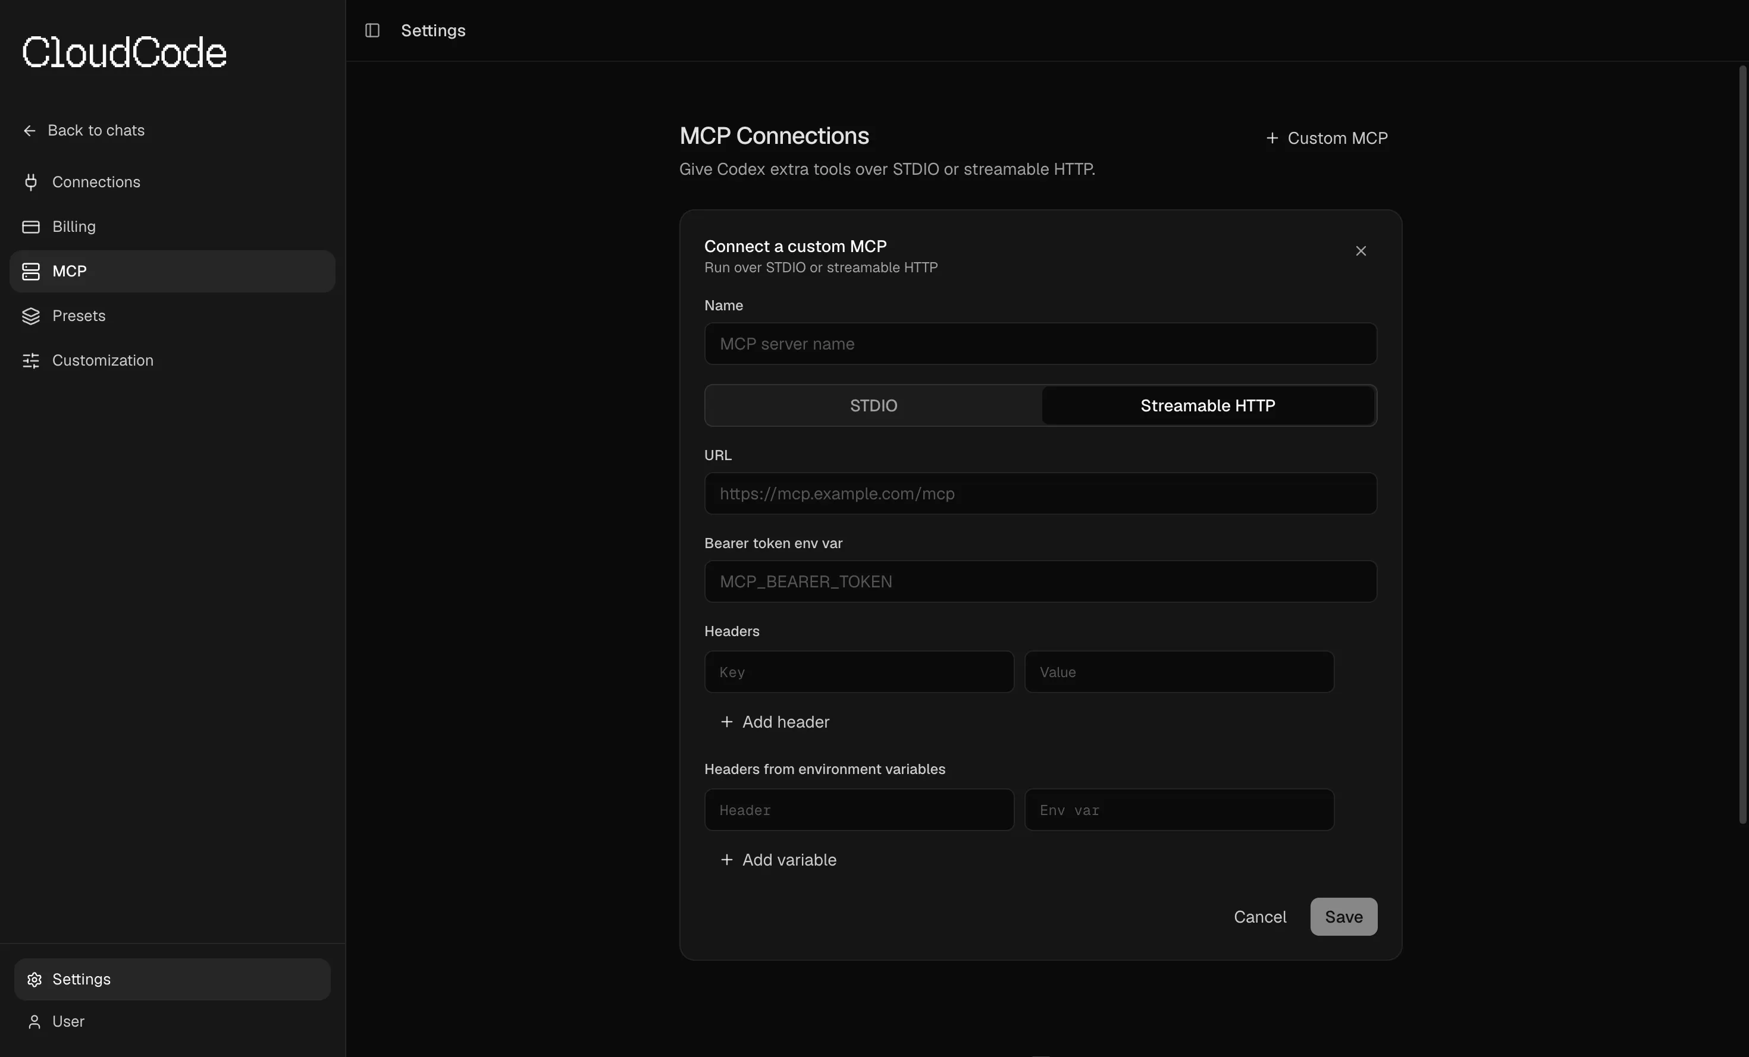Focus the Headers Key field
This screenshot has width=1749, height=1057.
pos(859,672)
